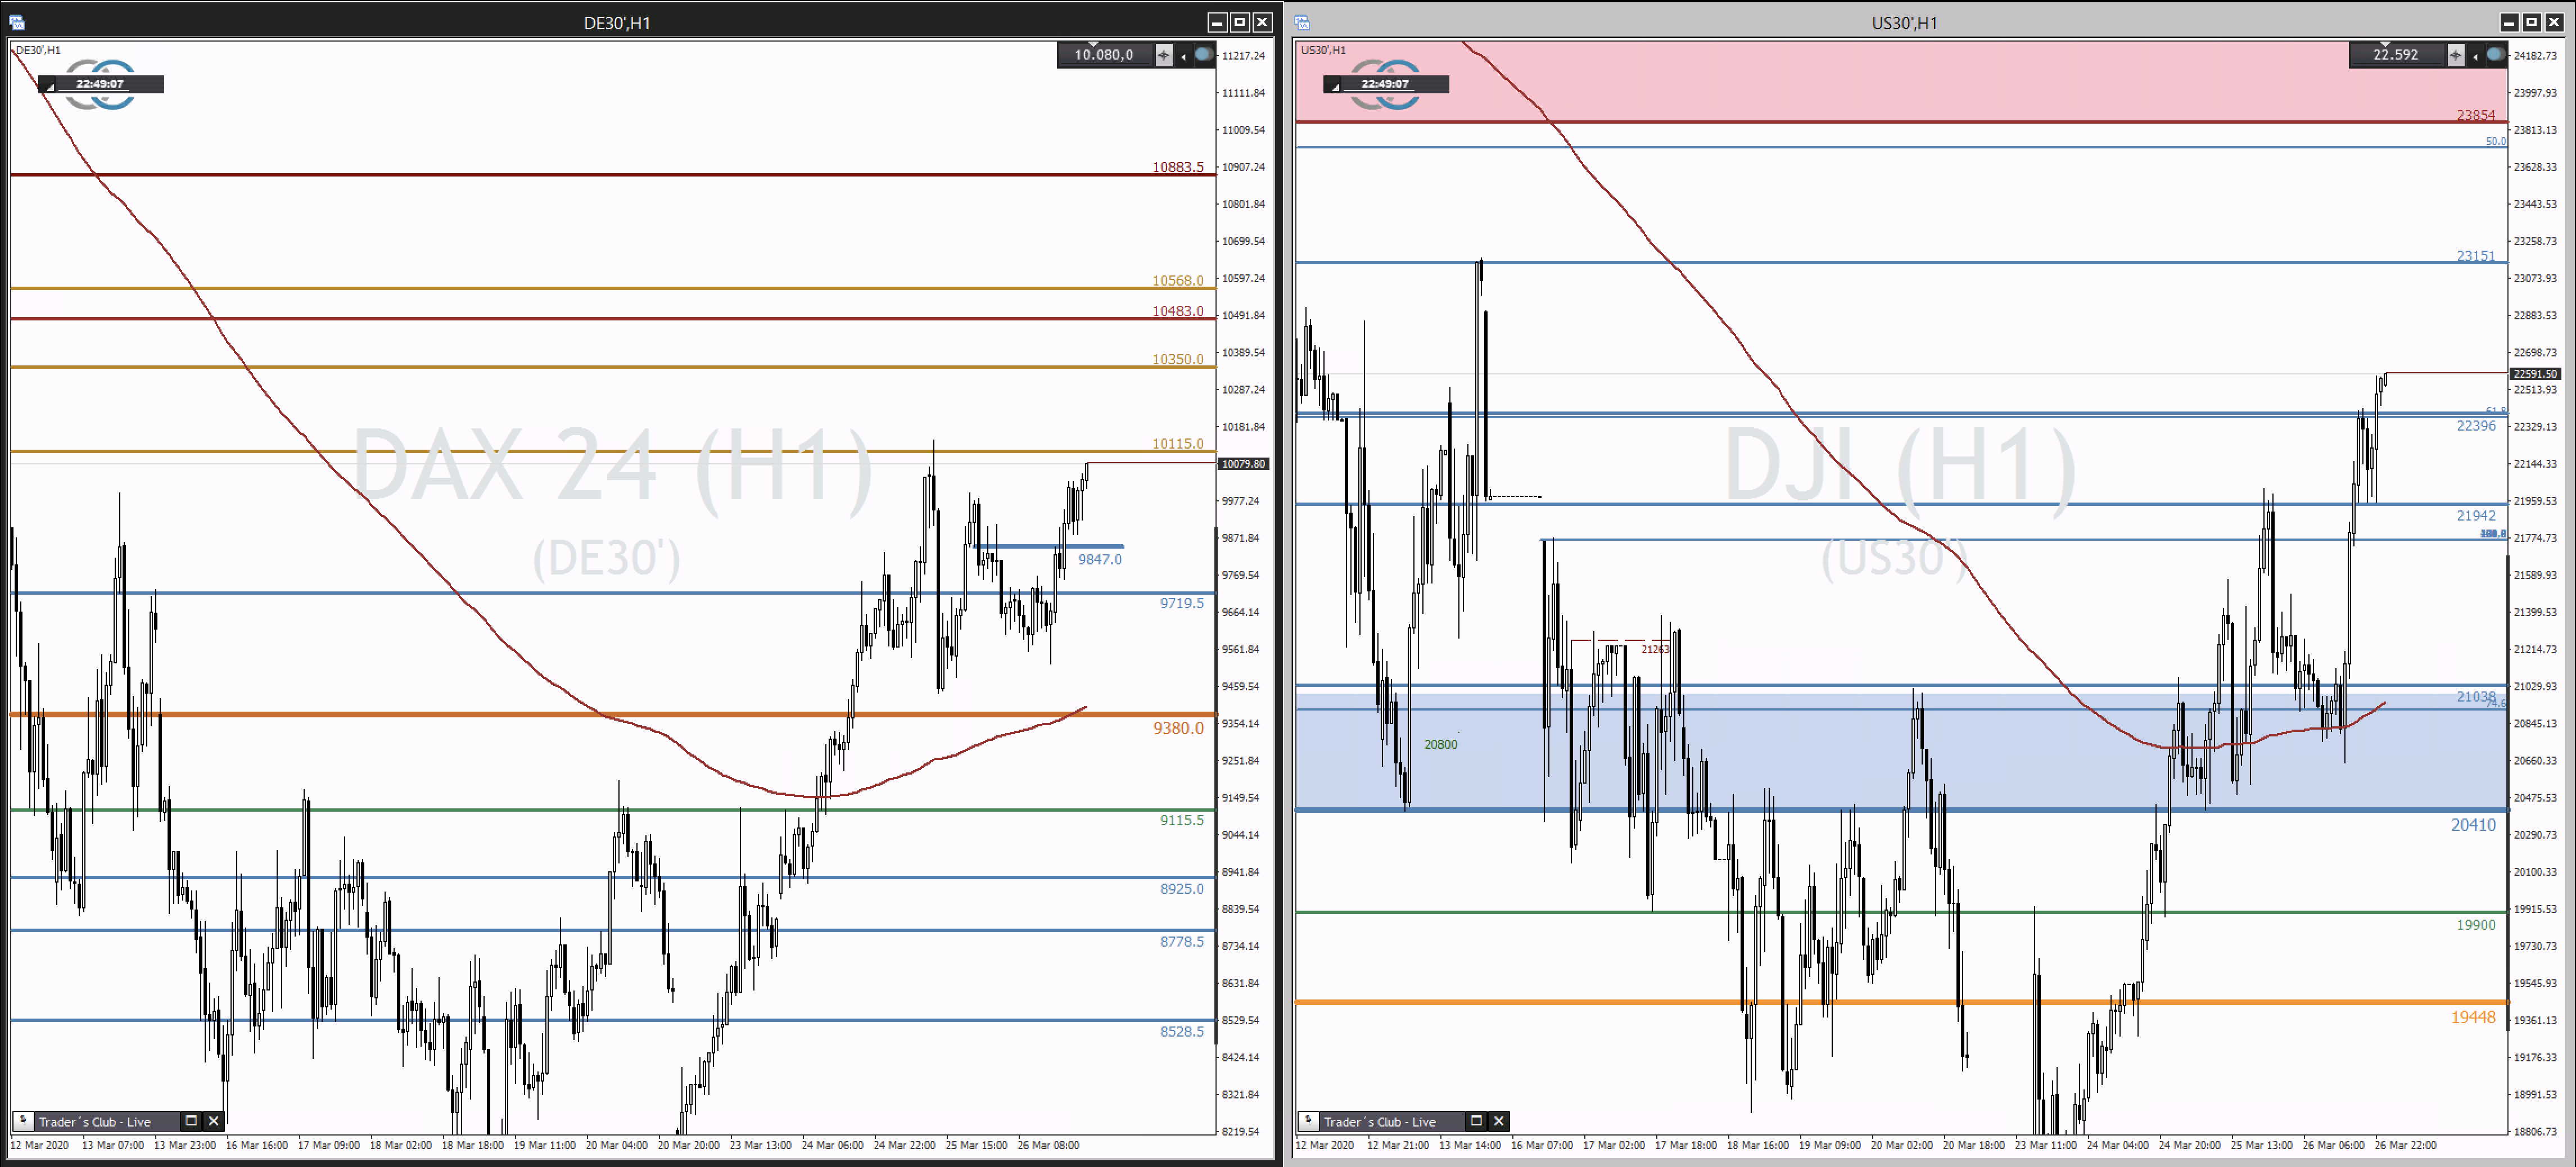The image size is (2576, 1167).
Task: Click Trader's Club - Live label in US30 chart
Action: coord(1380,1122)
